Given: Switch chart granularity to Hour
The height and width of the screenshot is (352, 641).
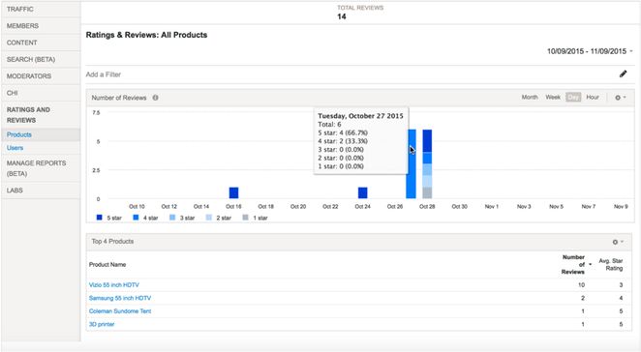Looking at the screenshot, I should (x=593, y=98).
